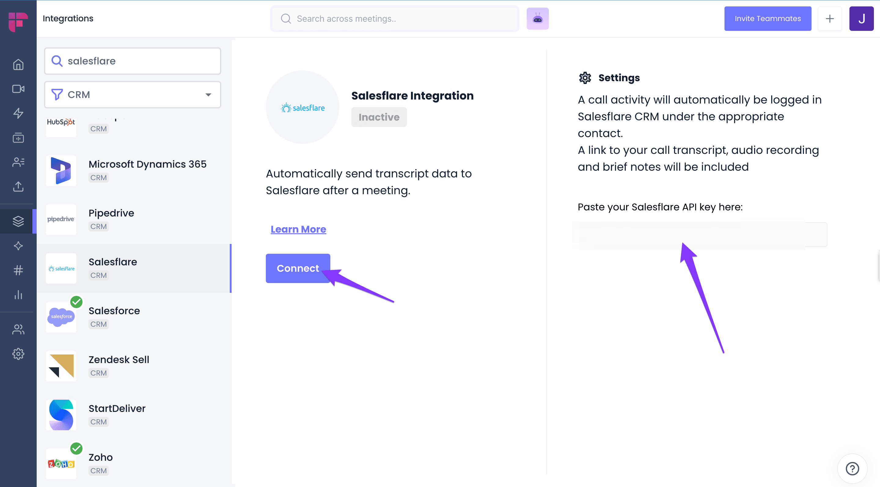Open the sparkle apps sidebar icon
Viewport: 880px width, 487px height.
pos(18,246)
